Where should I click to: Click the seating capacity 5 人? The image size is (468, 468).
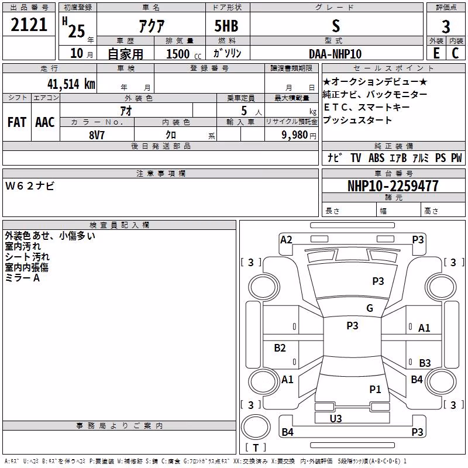(252, 111)
